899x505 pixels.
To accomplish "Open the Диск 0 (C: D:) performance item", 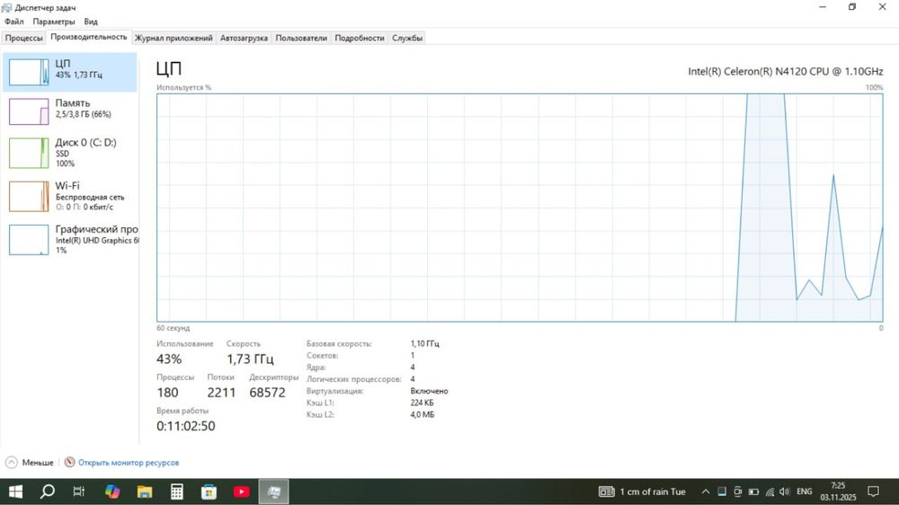I will point(70,153).
